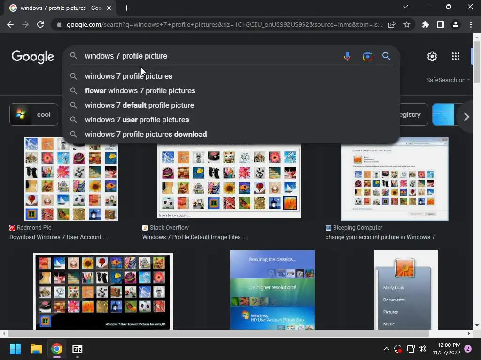Open the Bleeping Computer image thumbnail
The width and height of the screenshot is (481, 360).
click(x=395, y=179)
